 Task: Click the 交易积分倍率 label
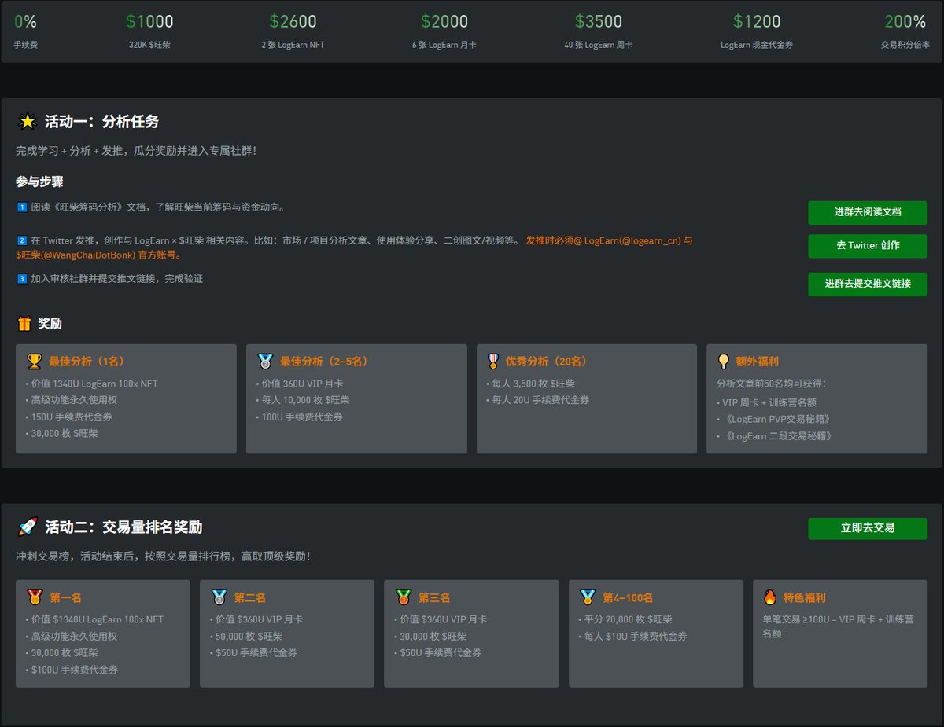point(905,45)
